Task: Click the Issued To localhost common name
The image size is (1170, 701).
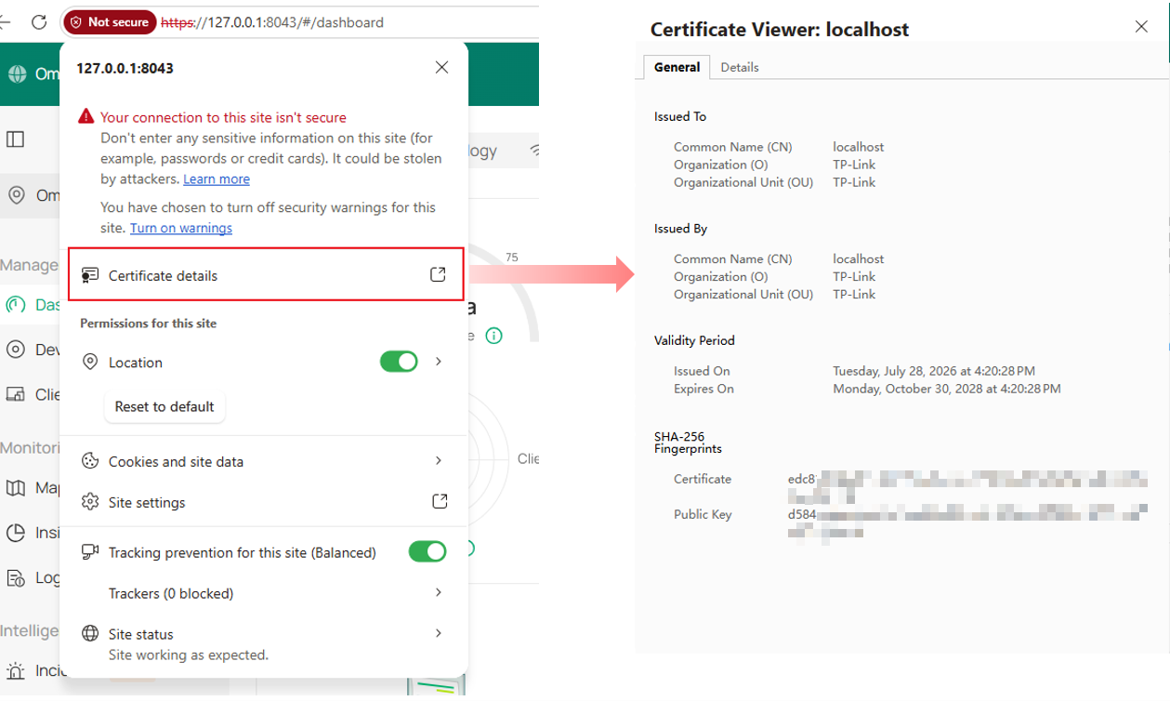Action: click(x=858, y=147)
